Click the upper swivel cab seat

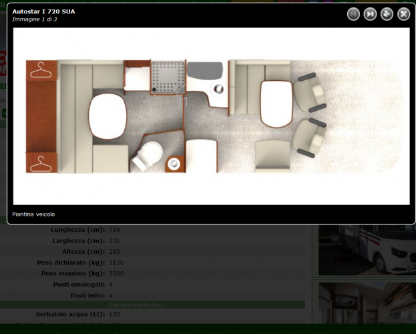(309, 92)
